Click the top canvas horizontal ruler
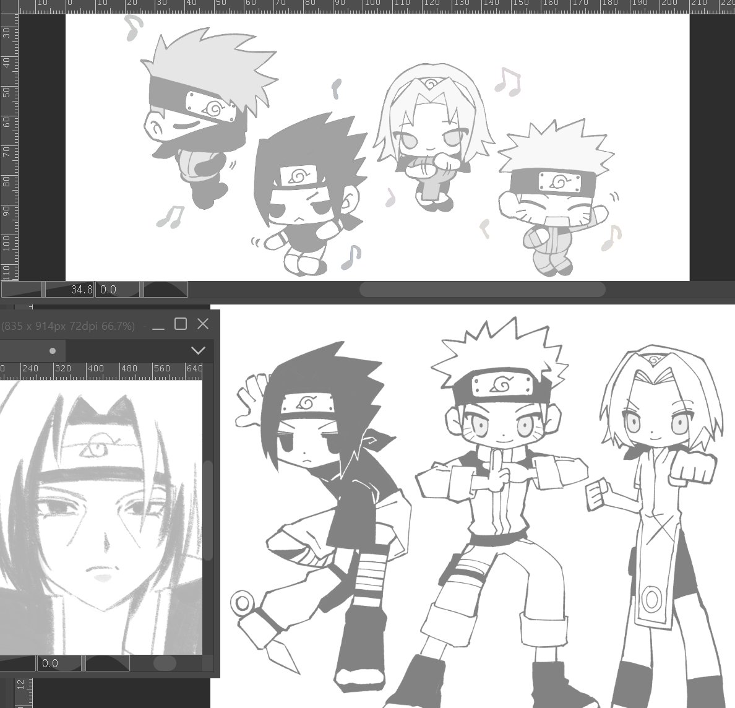735x708 pixels. click(x=376, y=7)
